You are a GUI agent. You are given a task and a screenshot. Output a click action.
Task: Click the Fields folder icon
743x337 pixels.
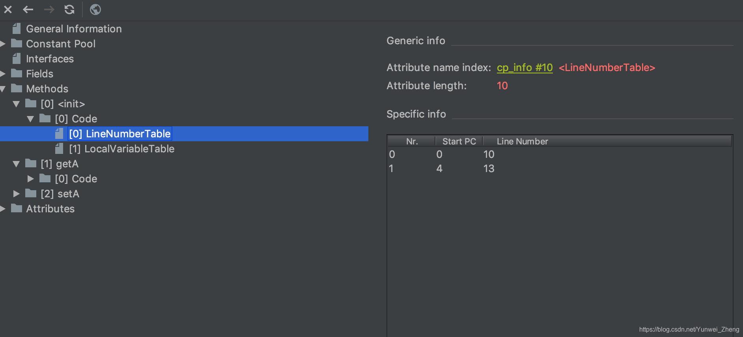[x=17, y=73]
